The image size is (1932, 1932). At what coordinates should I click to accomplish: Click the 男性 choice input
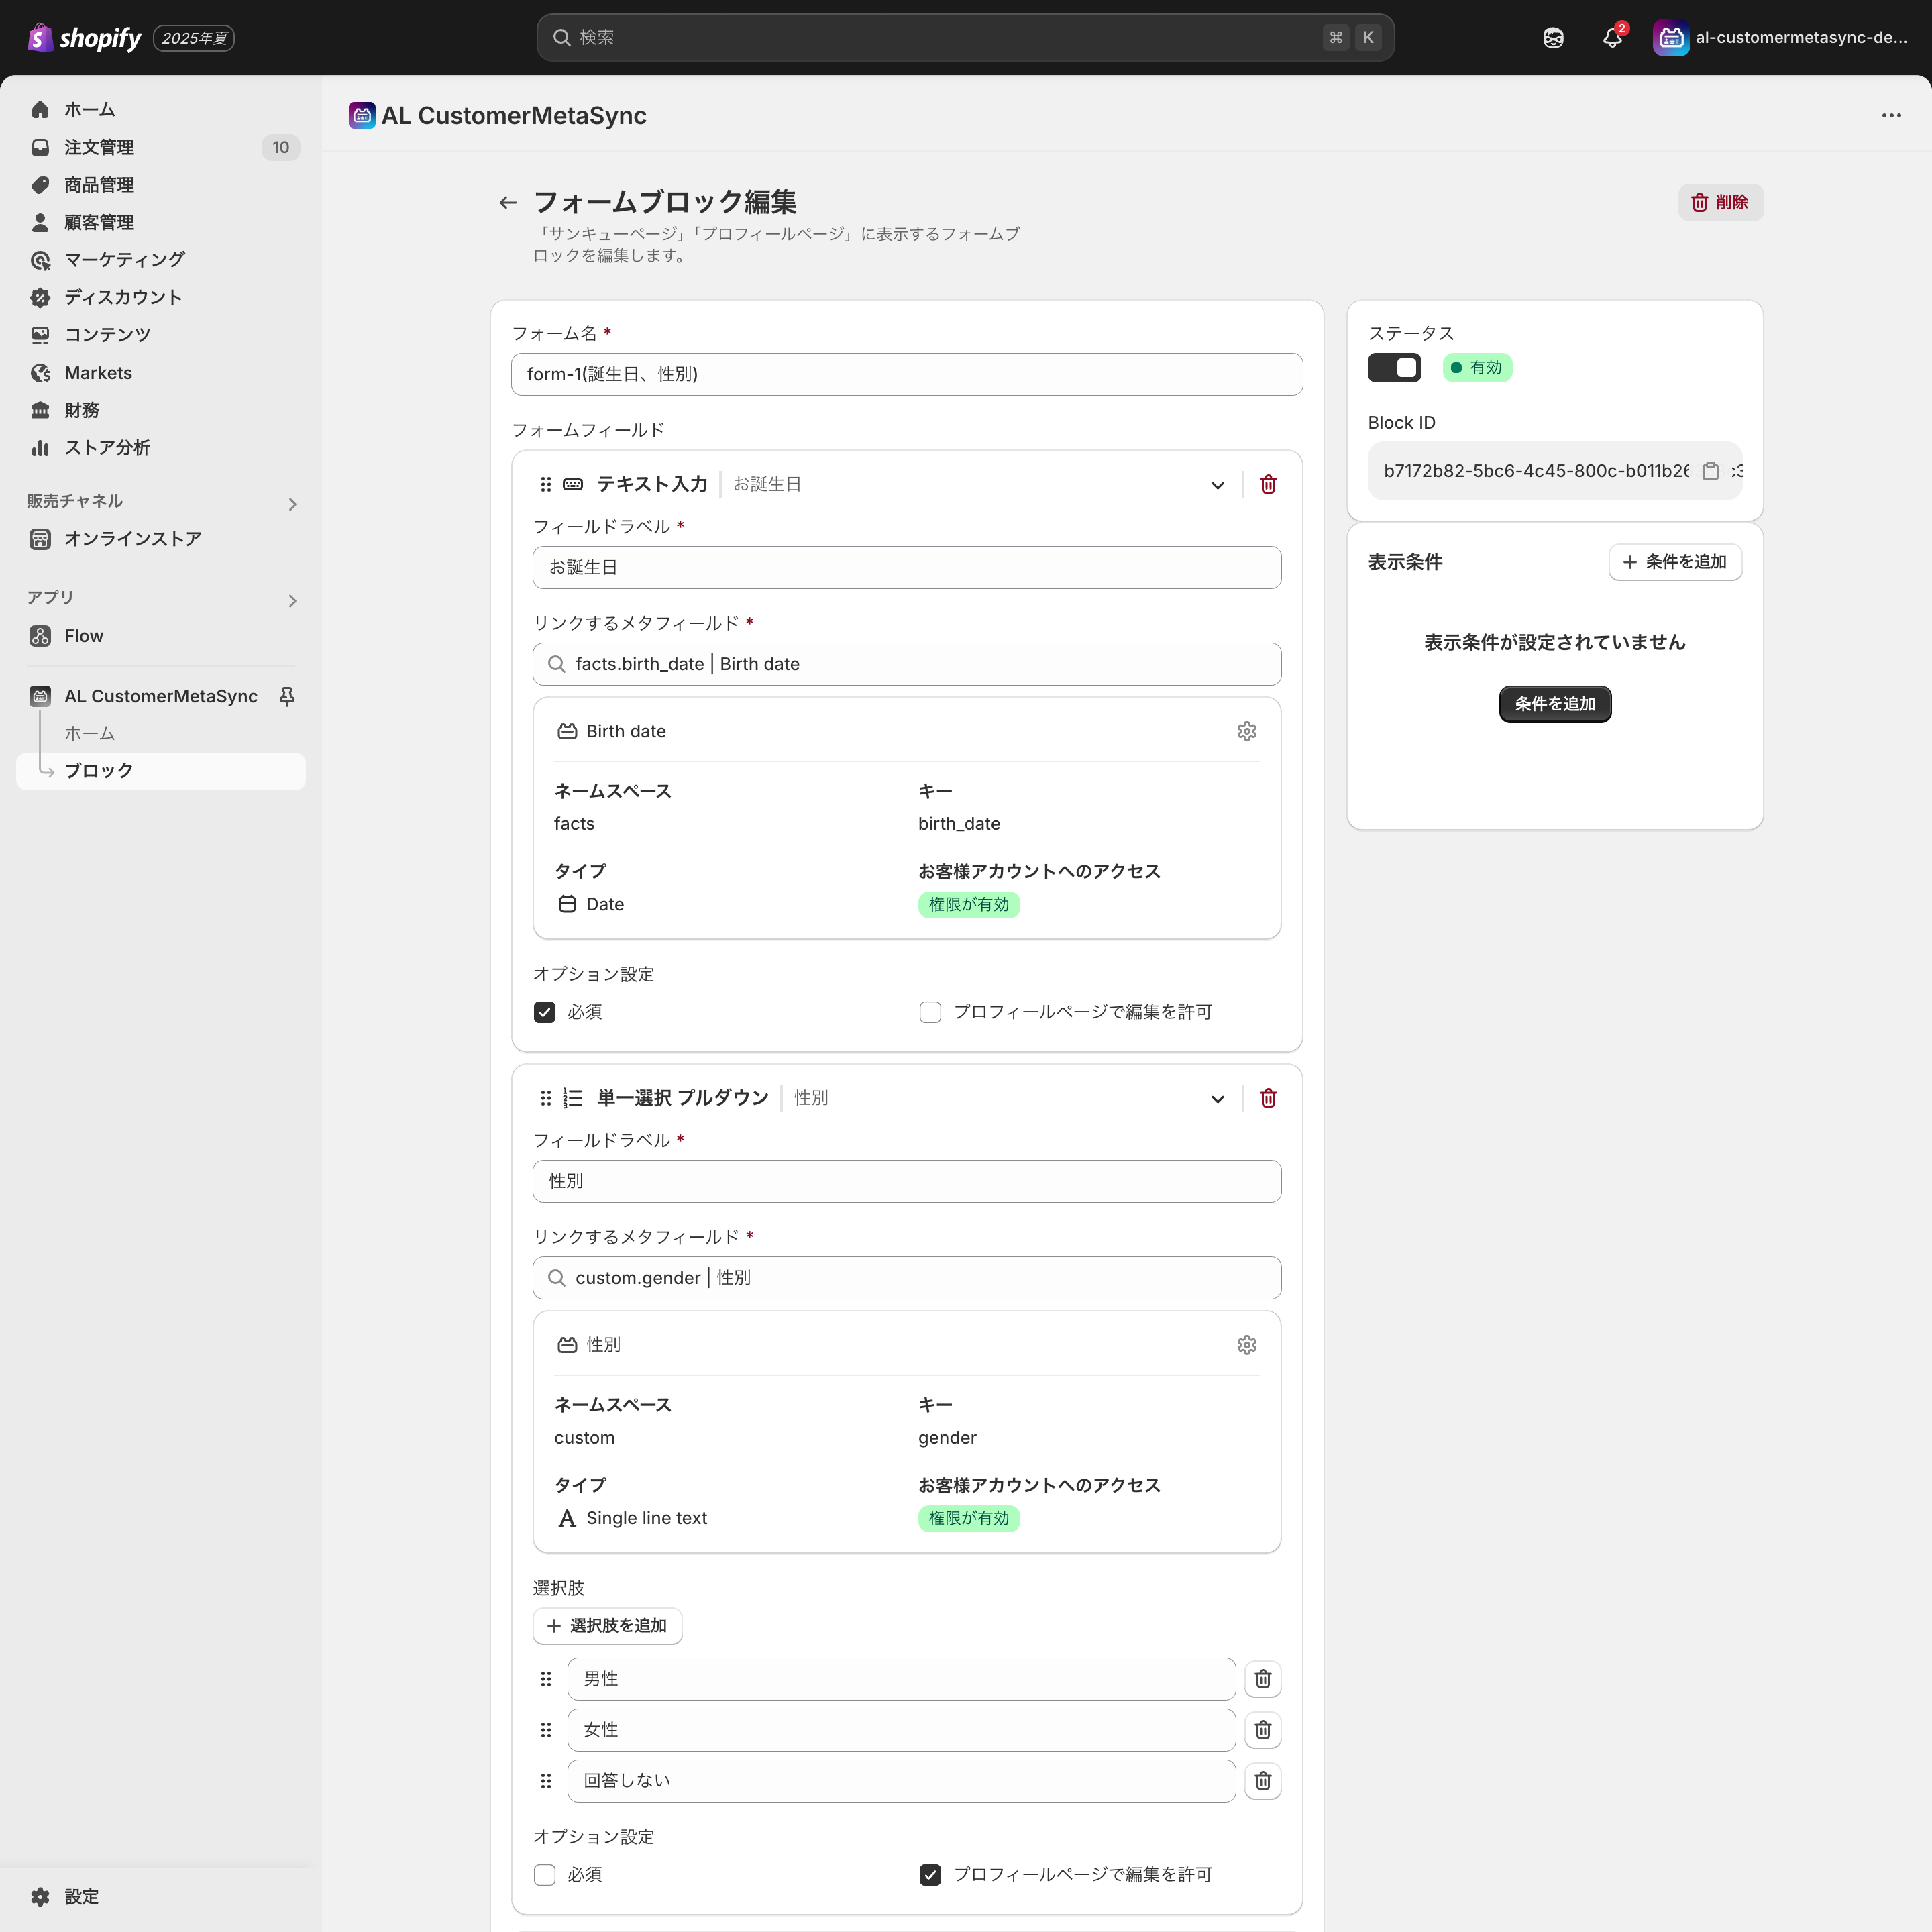[901, 1679]
